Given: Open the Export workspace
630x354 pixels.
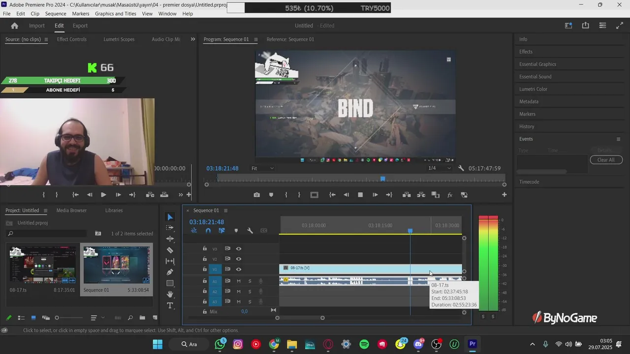Looking at the screenshot, I should coord(80,26).
